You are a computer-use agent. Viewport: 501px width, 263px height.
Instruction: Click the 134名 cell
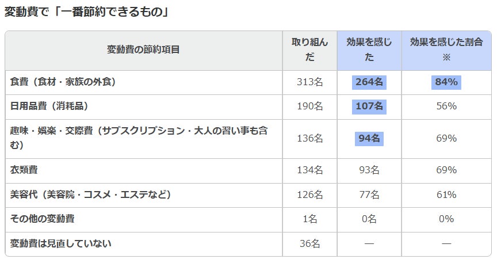click(309, 170)
